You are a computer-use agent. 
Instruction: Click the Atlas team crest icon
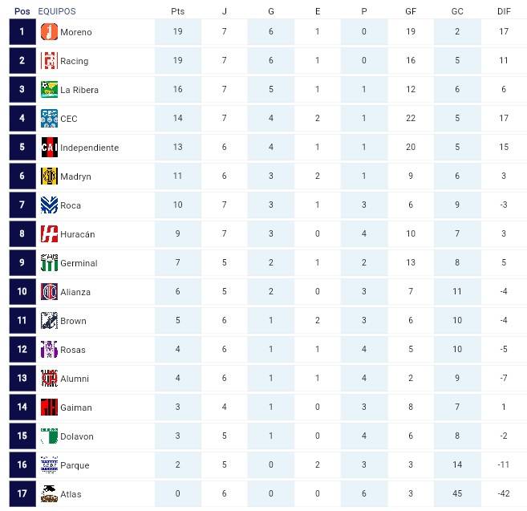49,494
